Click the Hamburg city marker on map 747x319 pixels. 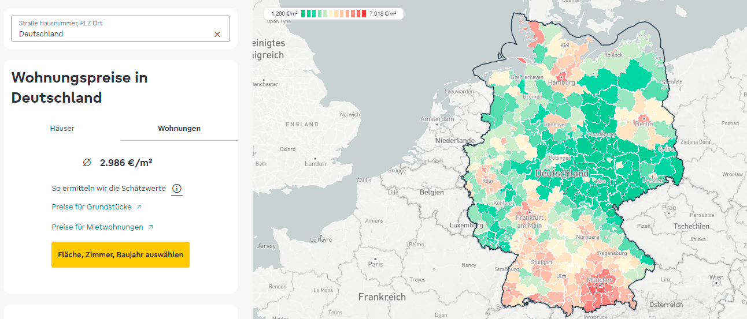[560, 76]
